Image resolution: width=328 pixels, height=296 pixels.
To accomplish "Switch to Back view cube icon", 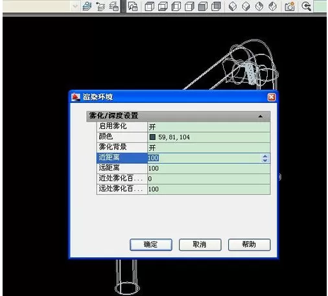I will tap(216, 6).
